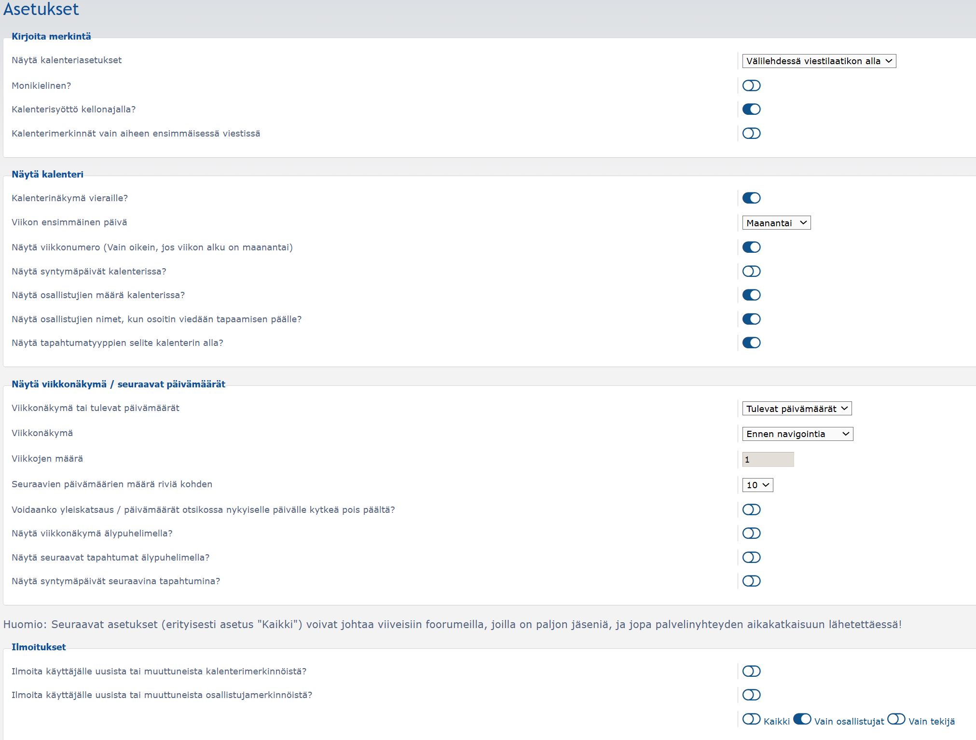Toggle osallistujien nimet hover setting

click(751, 319)
